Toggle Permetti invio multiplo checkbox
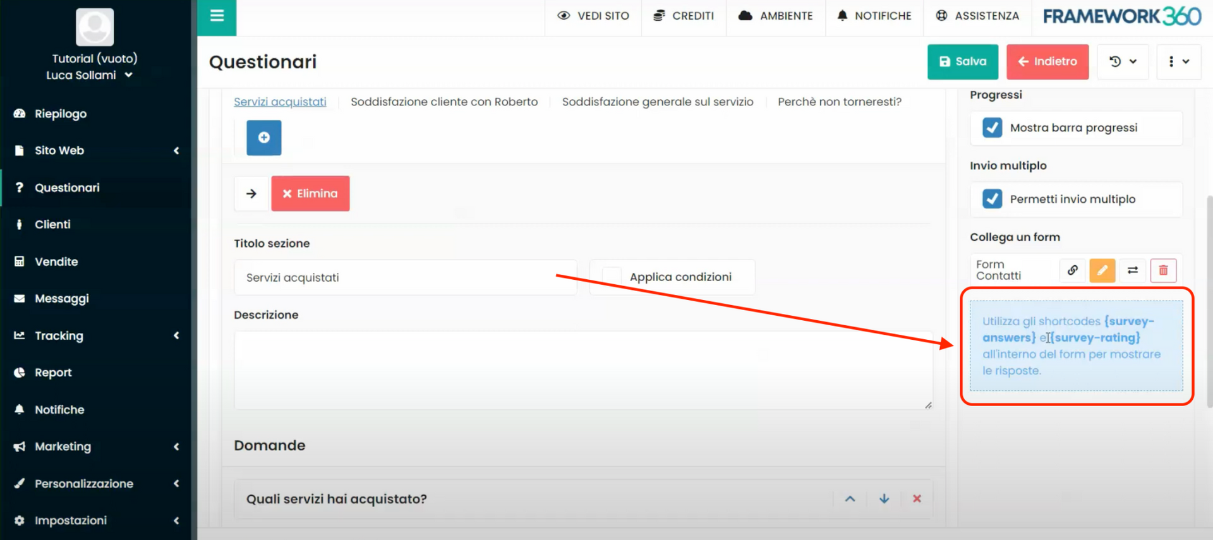The width and height of the screenshot is (1213, 540). (992, 199)
